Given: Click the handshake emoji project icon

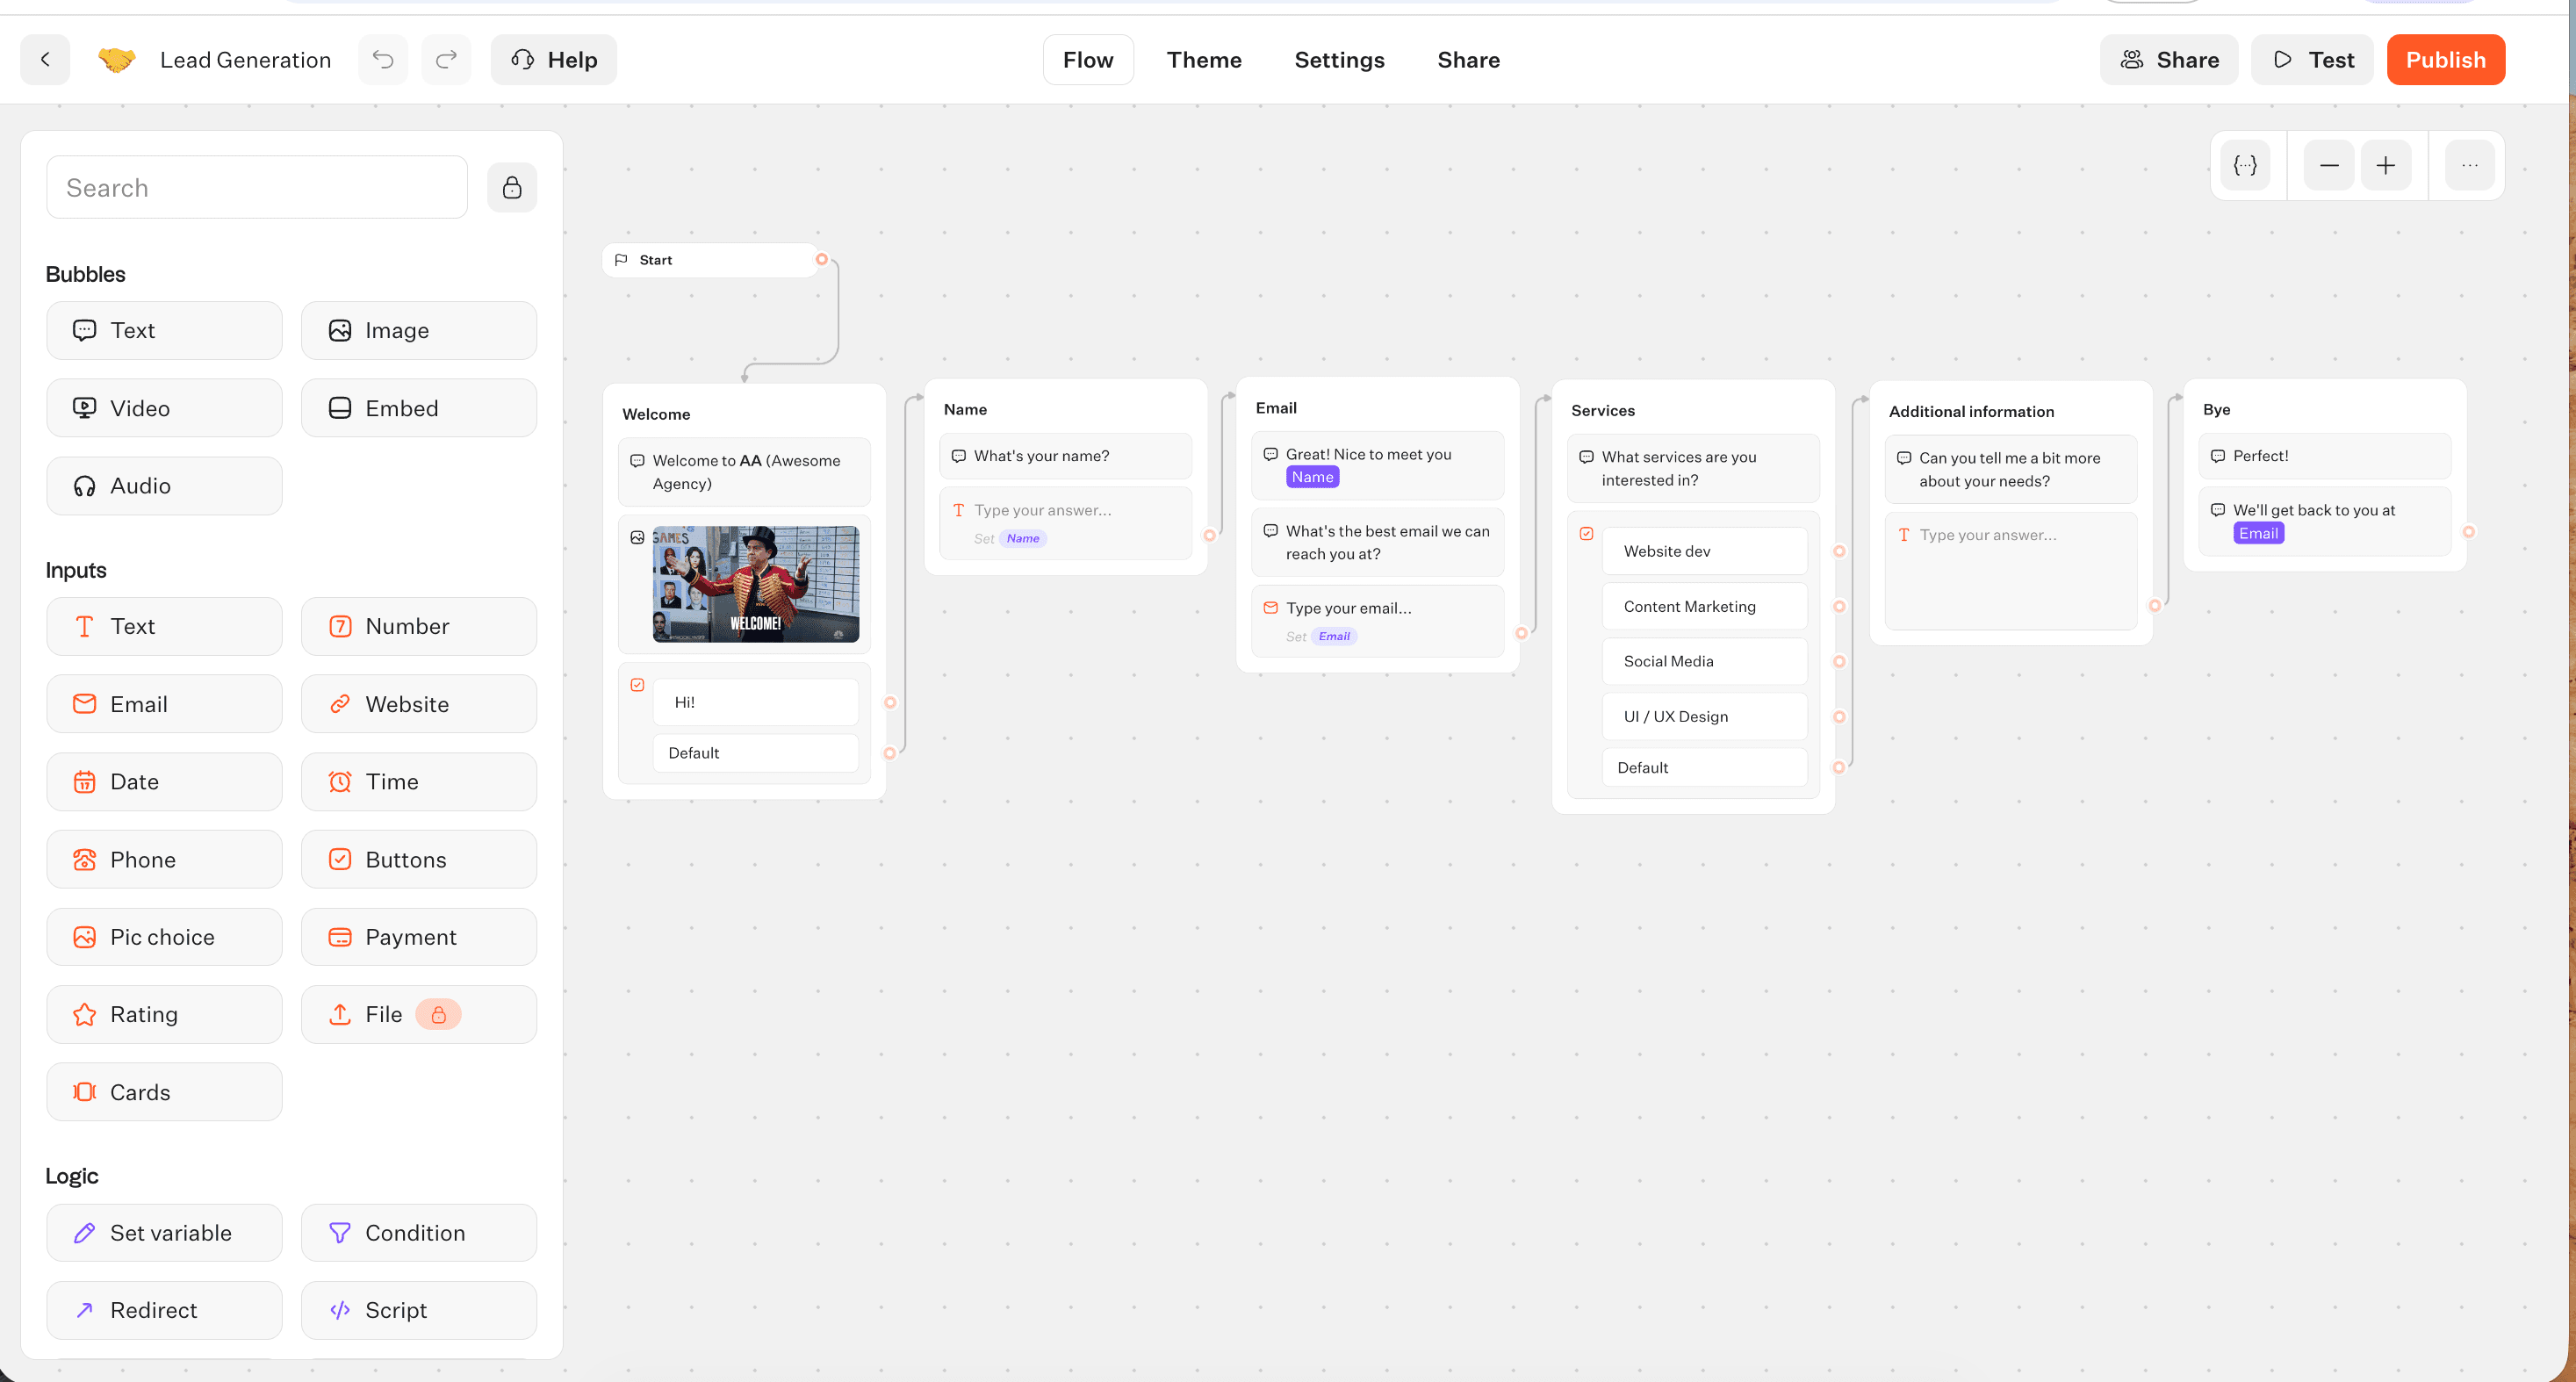Looking at the screenshot, I should tap(116, 60).
